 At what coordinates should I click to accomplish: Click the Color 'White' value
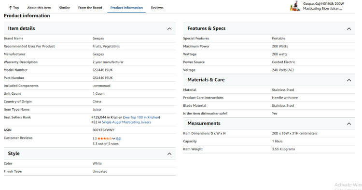pyautogui.click(x=97, y=164)
